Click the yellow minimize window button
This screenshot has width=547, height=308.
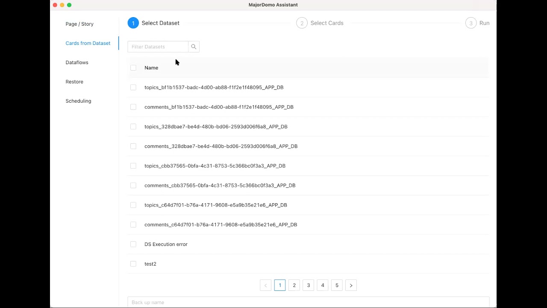point(62,5)
